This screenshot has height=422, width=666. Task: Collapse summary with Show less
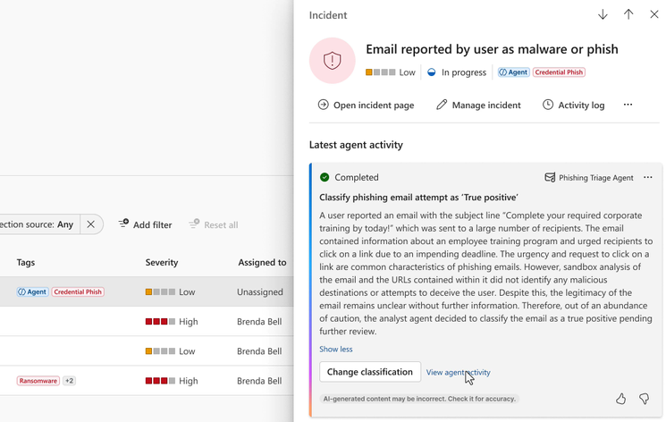[336, 349]
